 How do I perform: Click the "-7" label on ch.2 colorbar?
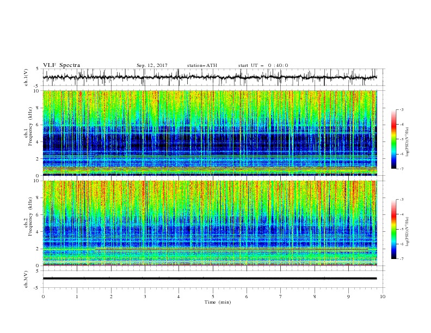402,258
